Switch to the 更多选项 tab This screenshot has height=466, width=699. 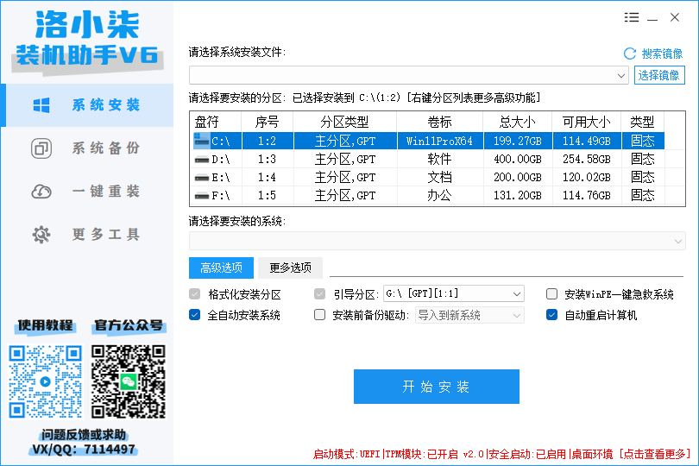[x=290, y=268]
